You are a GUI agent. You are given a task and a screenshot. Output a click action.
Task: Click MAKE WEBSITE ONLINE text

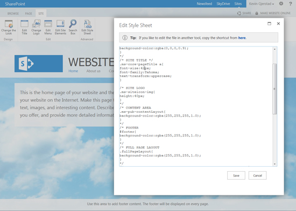[275, 13]
